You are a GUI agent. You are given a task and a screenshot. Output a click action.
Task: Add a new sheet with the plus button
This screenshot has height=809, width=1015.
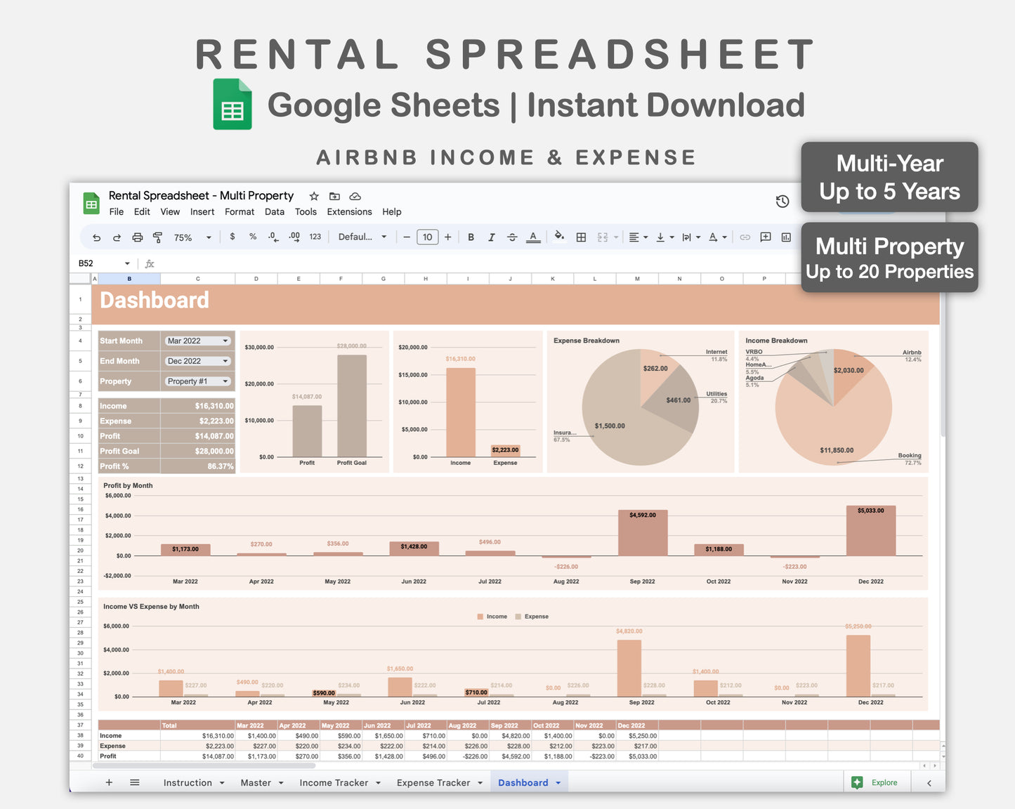click(109, 782)
